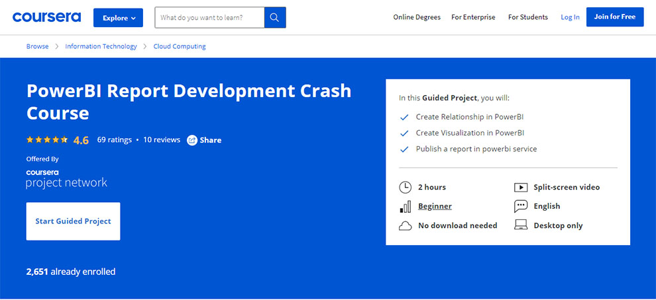Open the Explore dropdown menu
656x300 pixels.
point(118,18)
